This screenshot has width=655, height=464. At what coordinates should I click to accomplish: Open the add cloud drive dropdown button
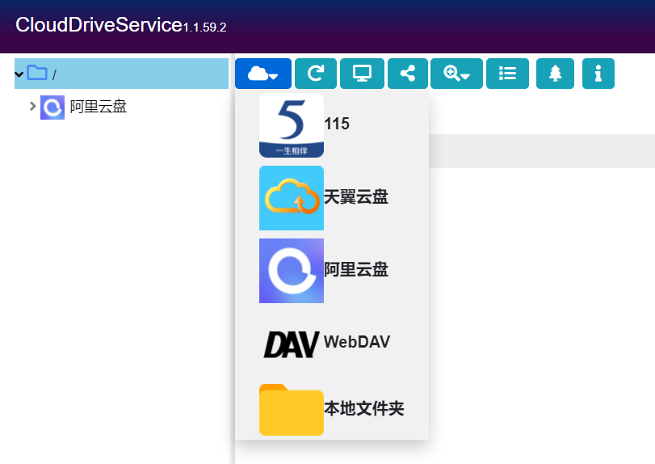[x=263, y=74]
